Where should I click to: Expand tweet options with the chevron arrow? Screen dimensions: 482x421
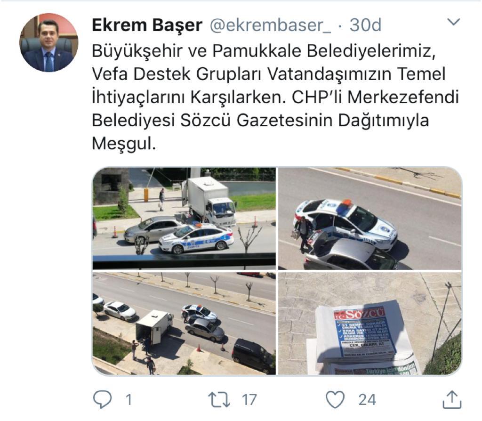(x=453, y=22)
